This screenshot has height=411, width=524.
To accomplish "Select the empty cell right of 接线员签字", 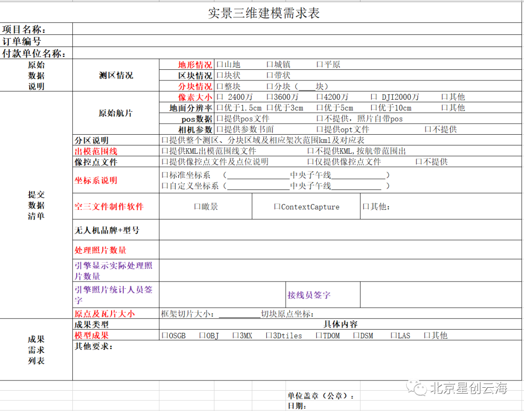I will click(441, 295).
